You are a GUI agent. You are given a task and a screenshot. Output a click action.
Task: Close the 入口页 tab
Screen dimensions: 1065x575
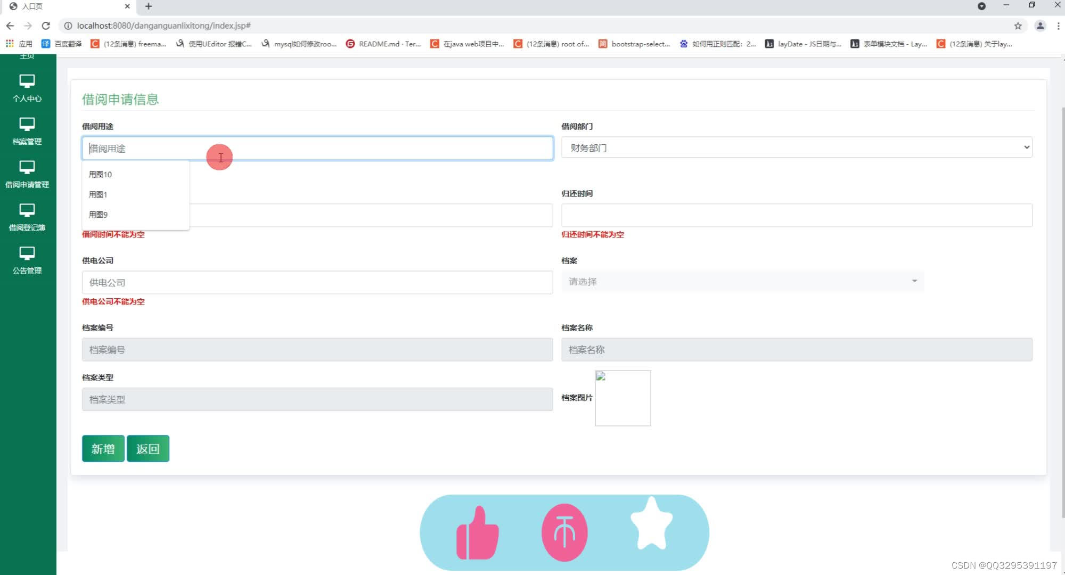coord(127,6)
